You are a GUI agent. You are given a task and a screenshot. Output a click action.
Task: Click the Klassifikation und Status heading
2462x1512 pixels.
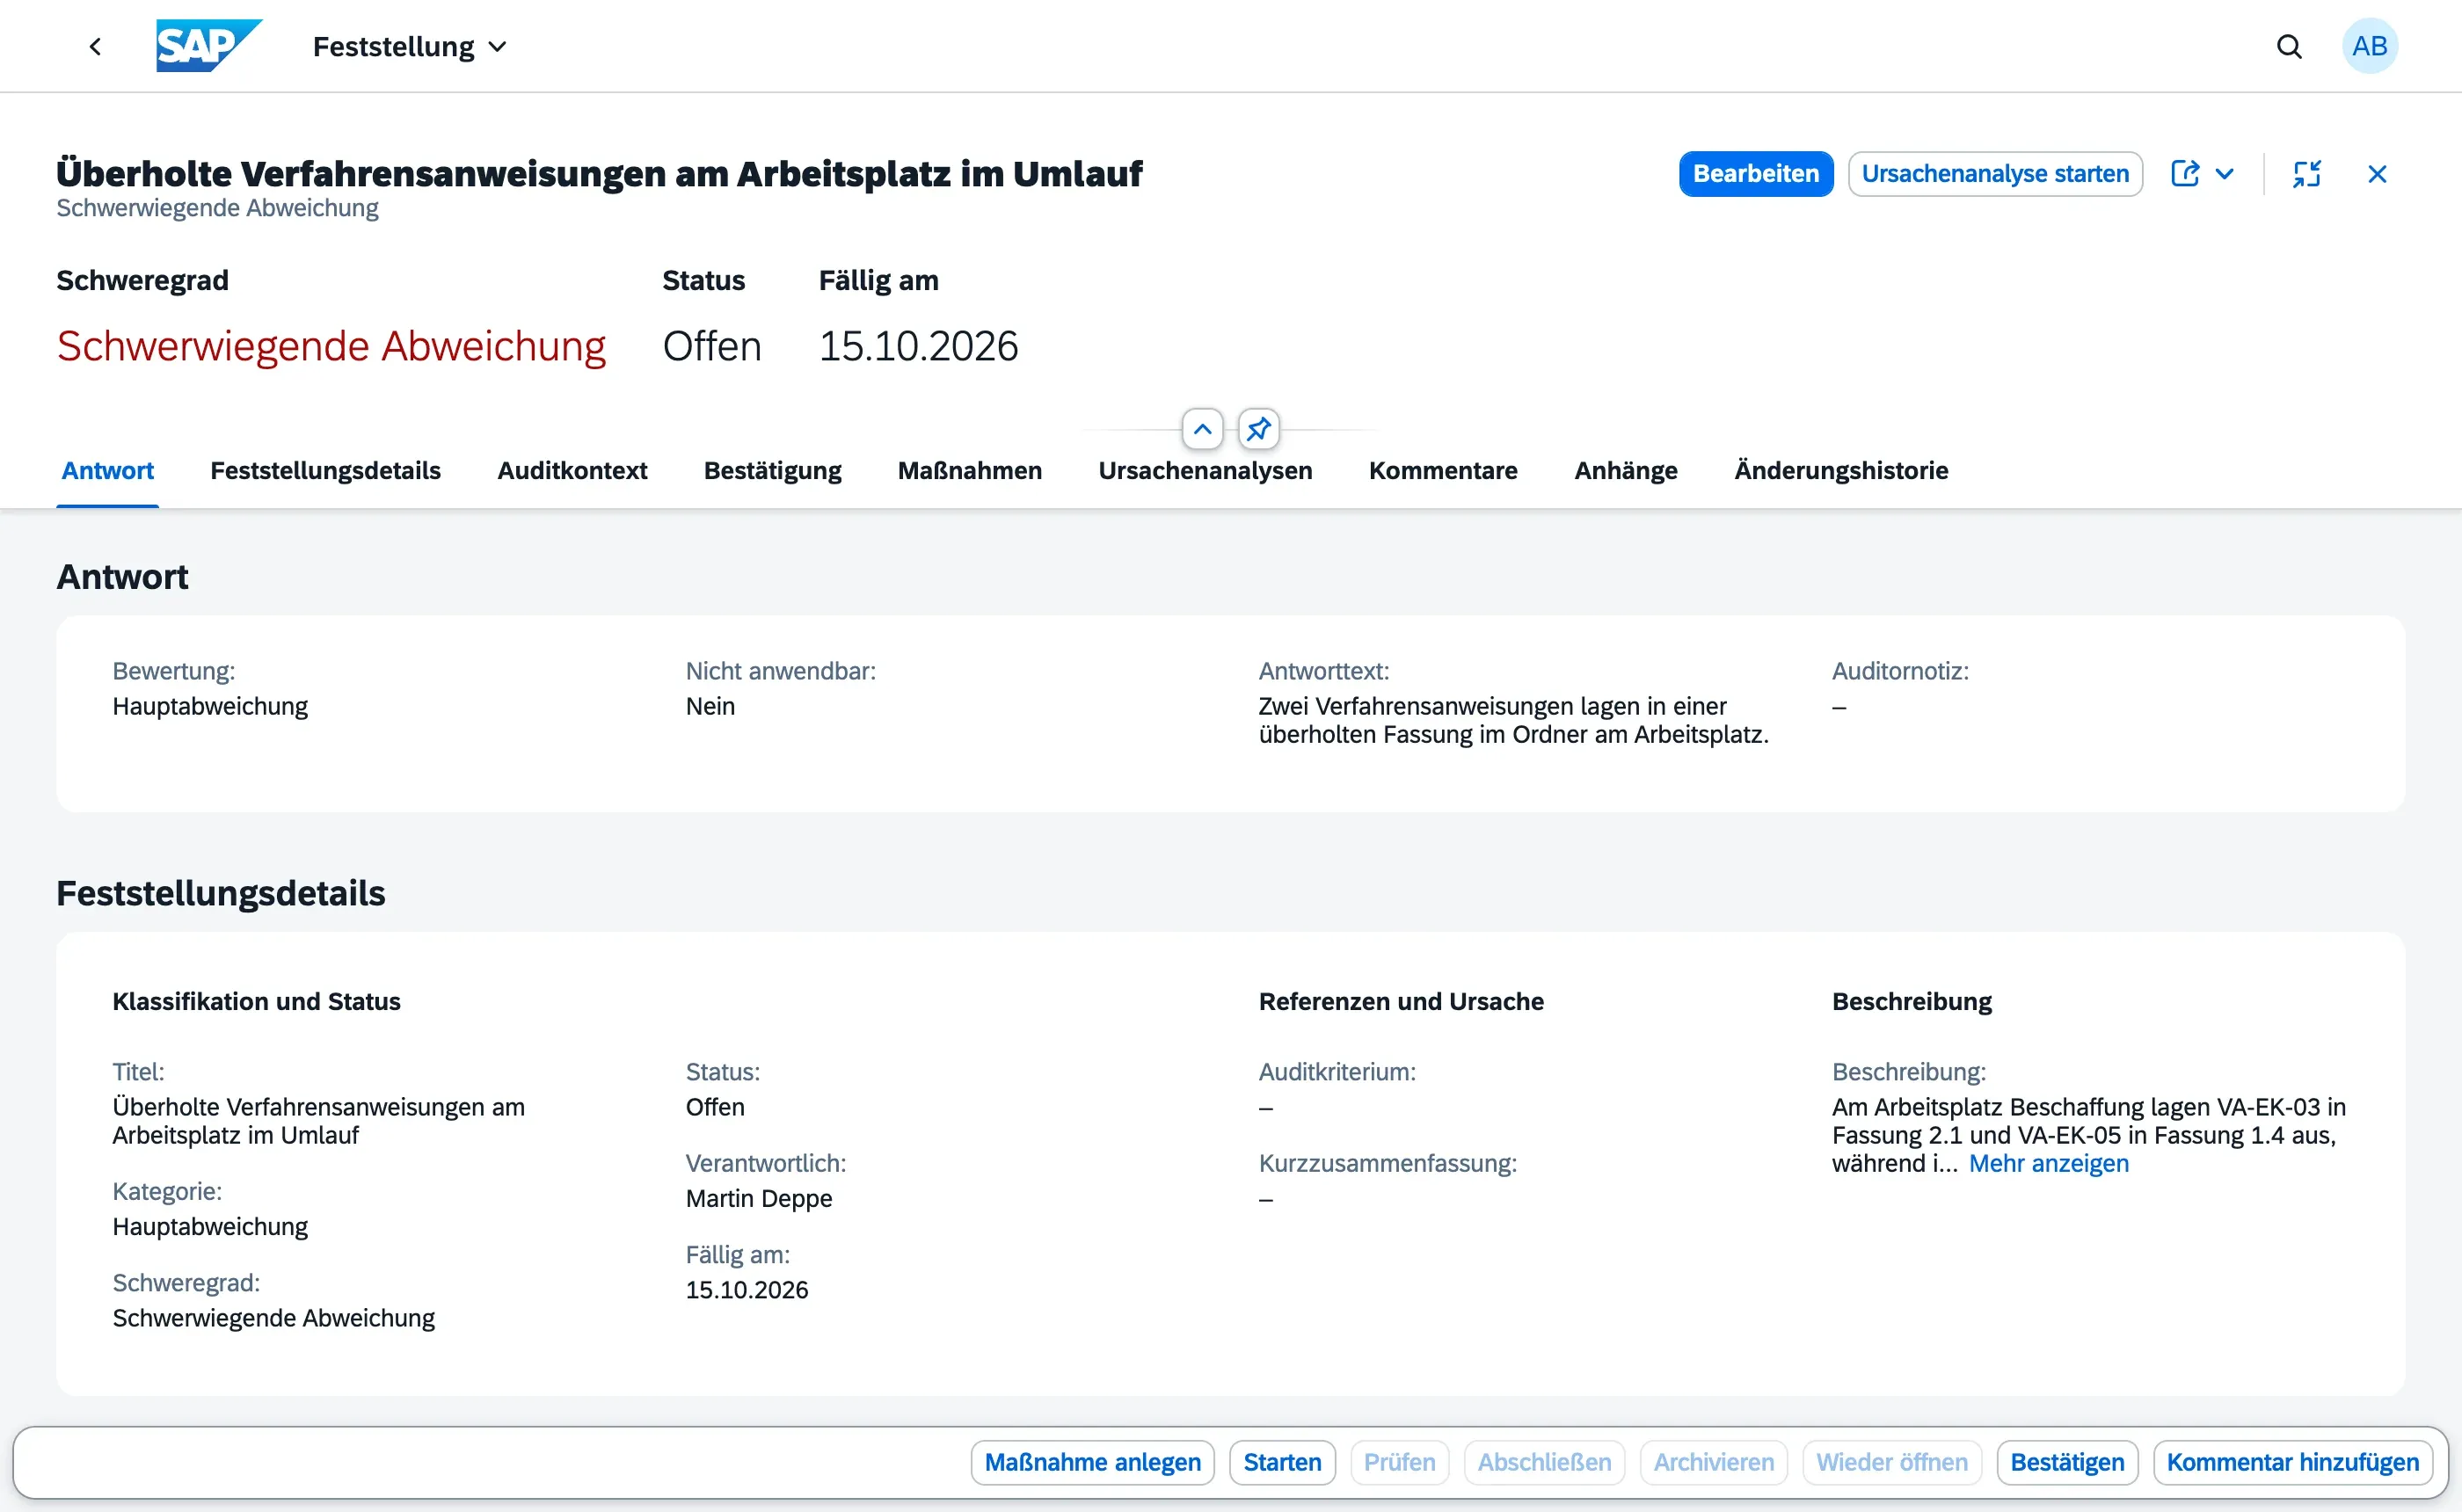(x=256, y=1001)
